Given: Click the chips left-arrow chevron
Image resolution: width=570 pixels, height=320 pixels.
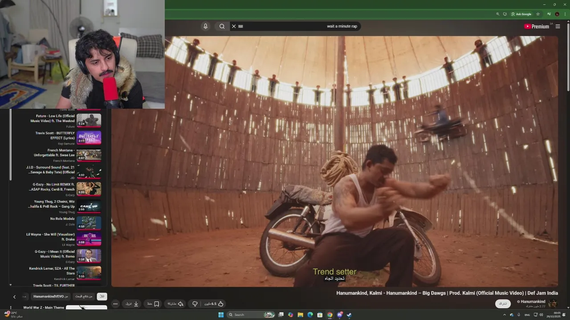Looking at the screenshot, I should (x=14, y=297).
